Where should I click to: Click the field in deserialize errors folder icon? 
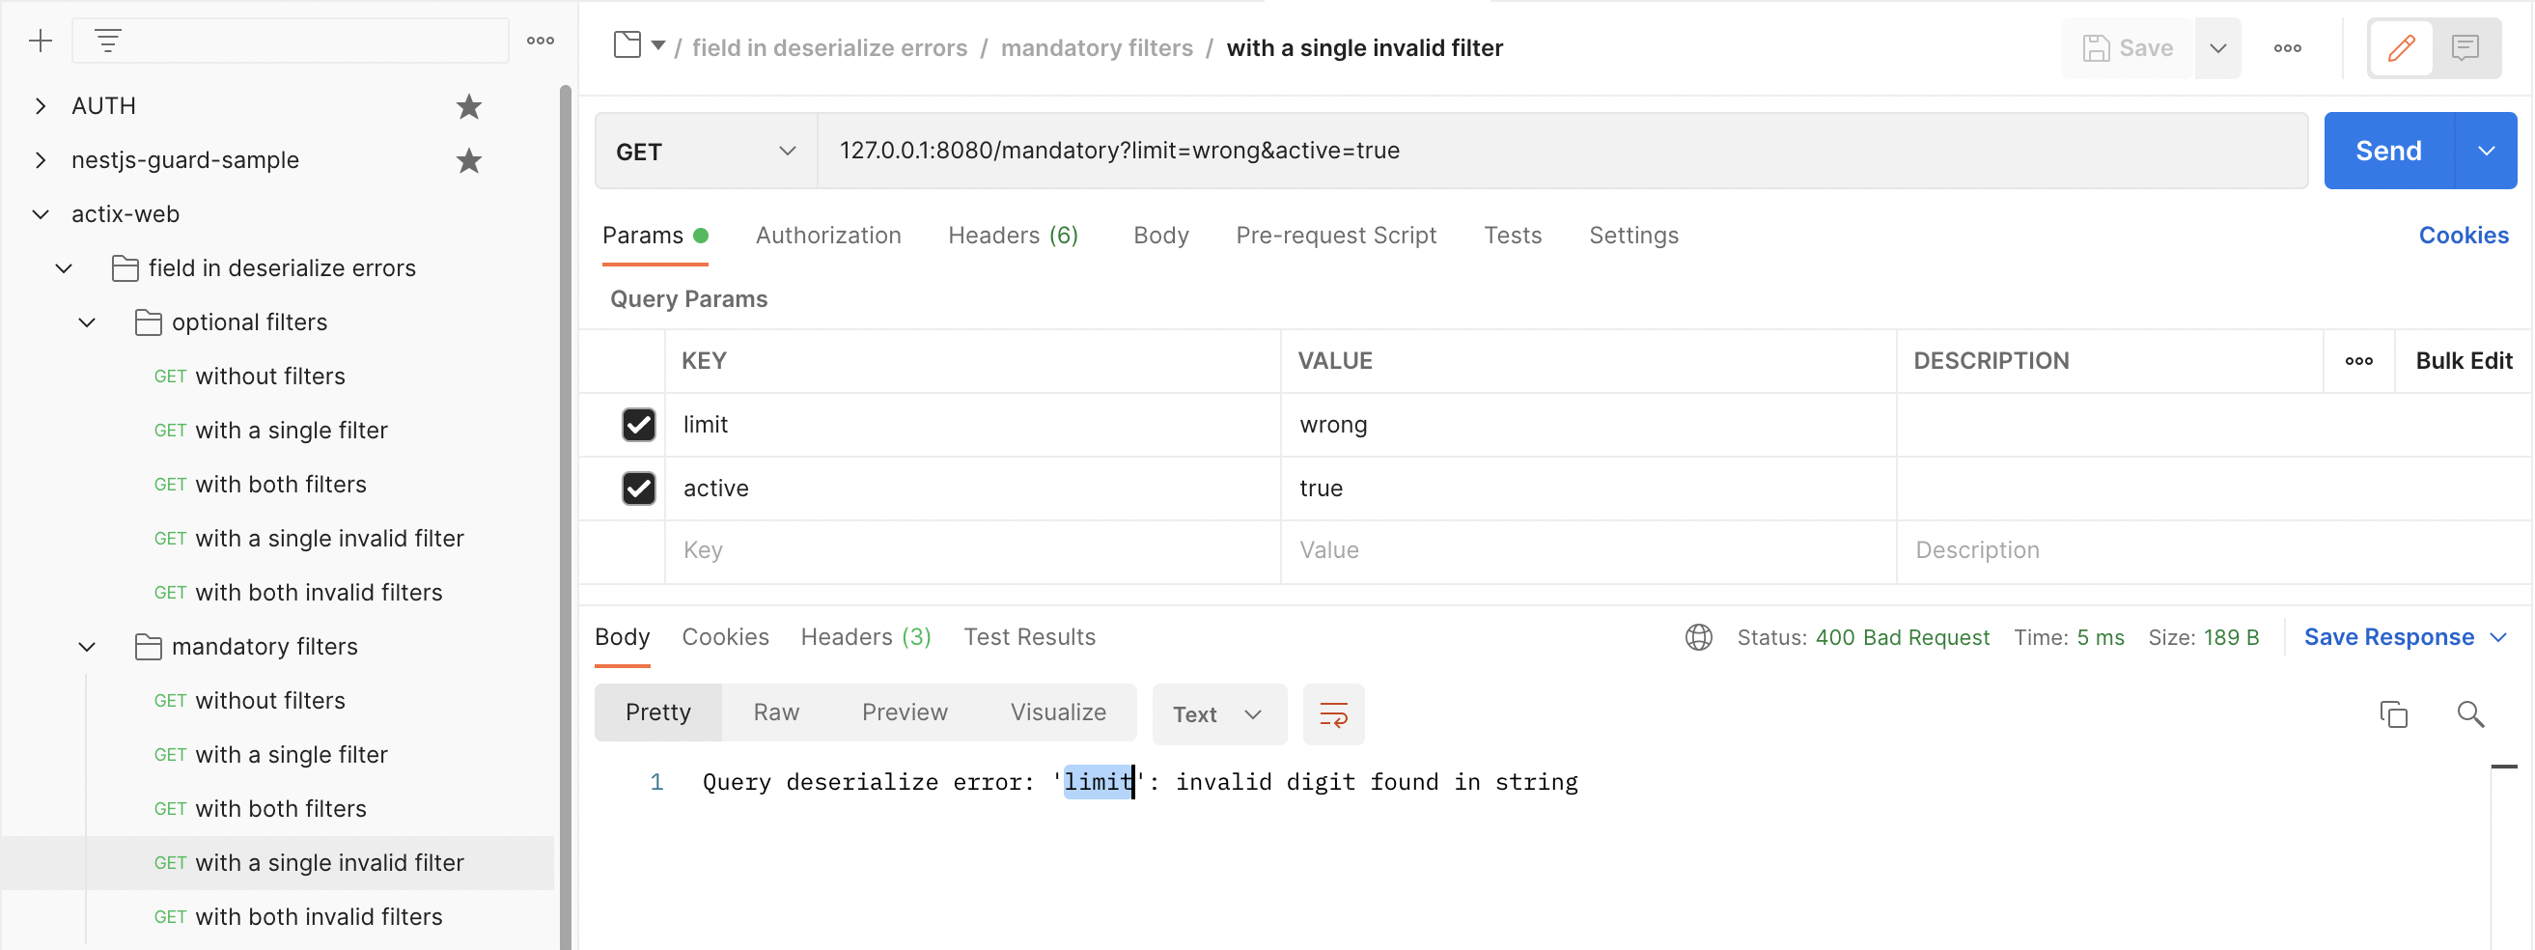point(125,268)
